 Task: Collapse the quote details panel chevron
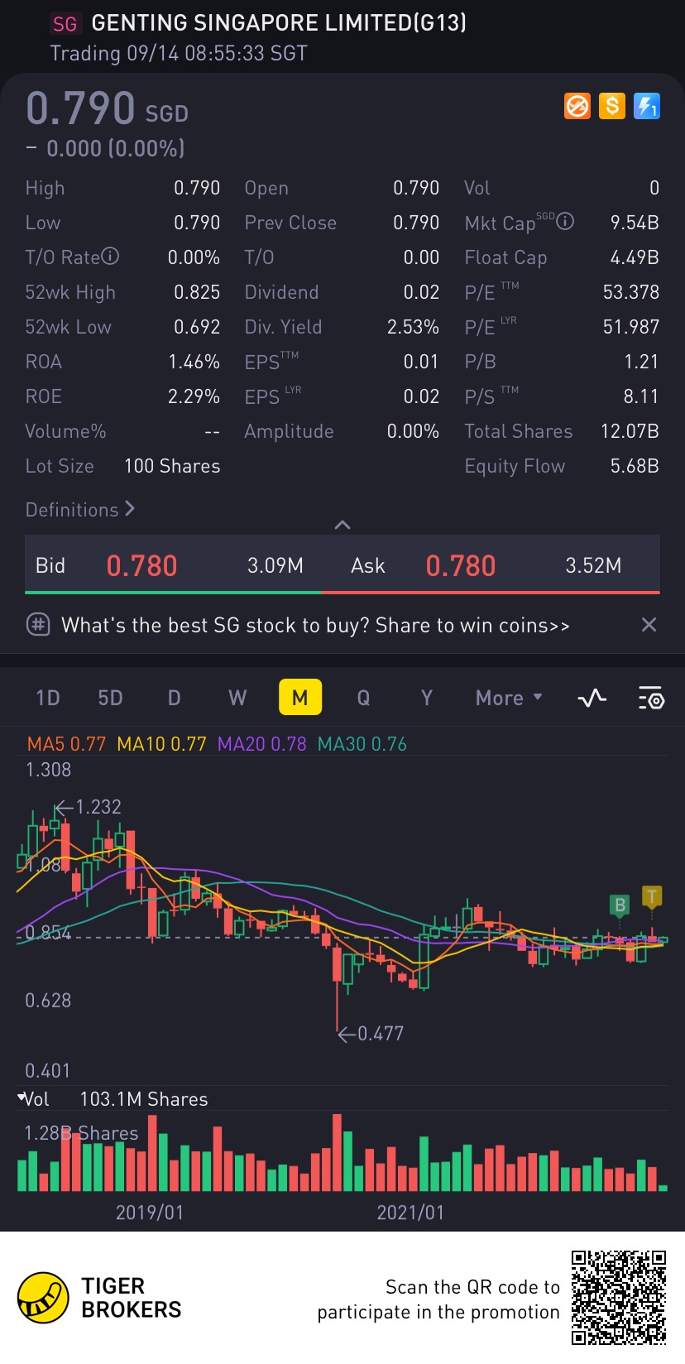[342, 525]
